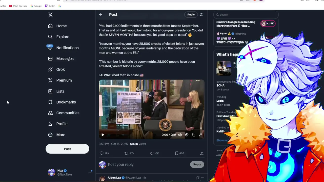Open more options on Alden Lax's reply

(202, 178)
